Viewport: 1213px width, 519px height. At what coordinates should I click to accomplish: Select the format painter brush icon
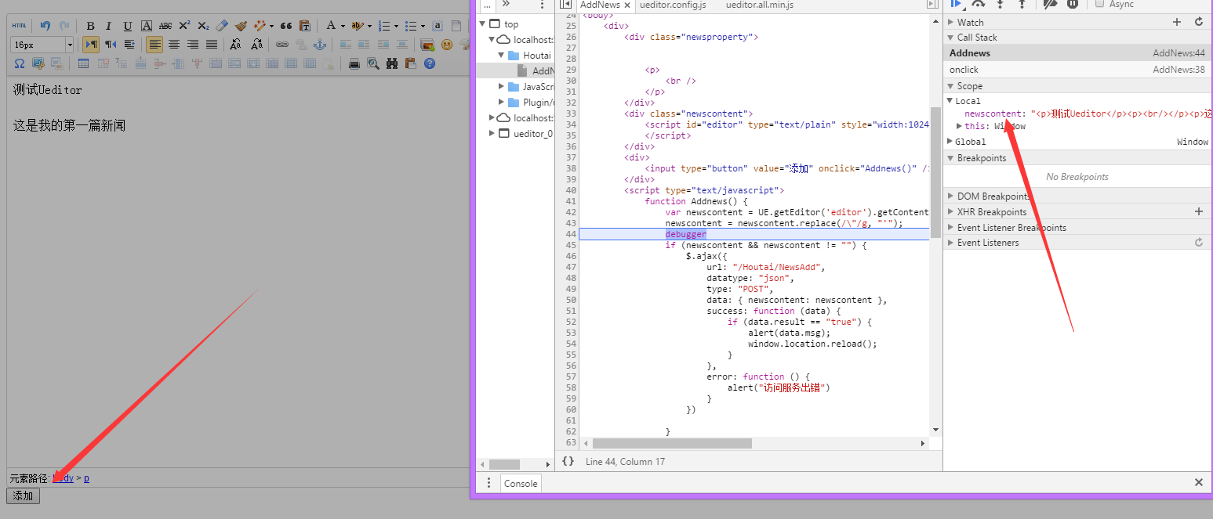[240, 26]
